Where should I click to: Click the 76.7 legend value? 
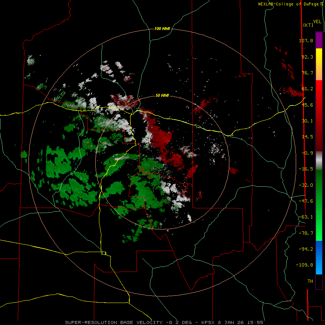click(307, 73)
